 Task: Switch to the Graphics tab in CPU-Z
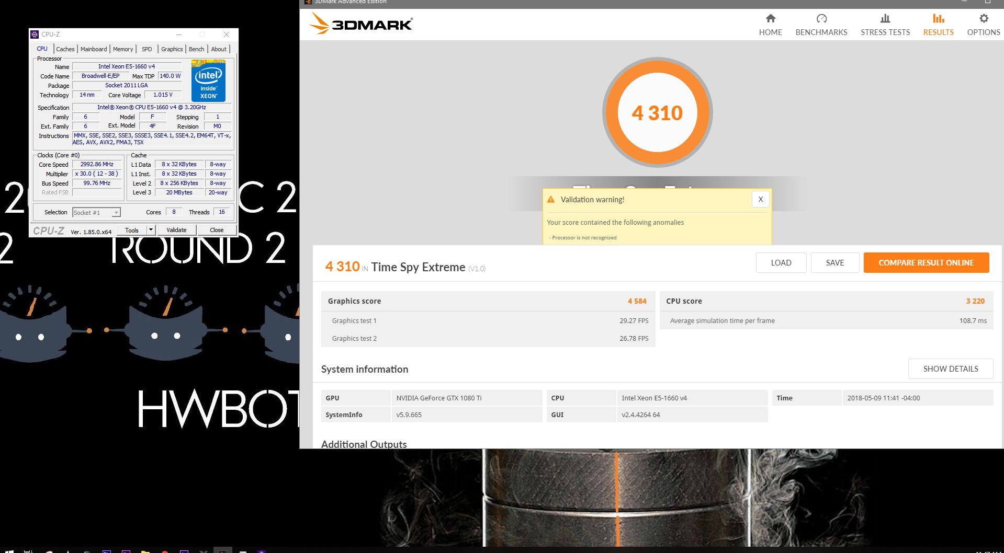[172, 49]
